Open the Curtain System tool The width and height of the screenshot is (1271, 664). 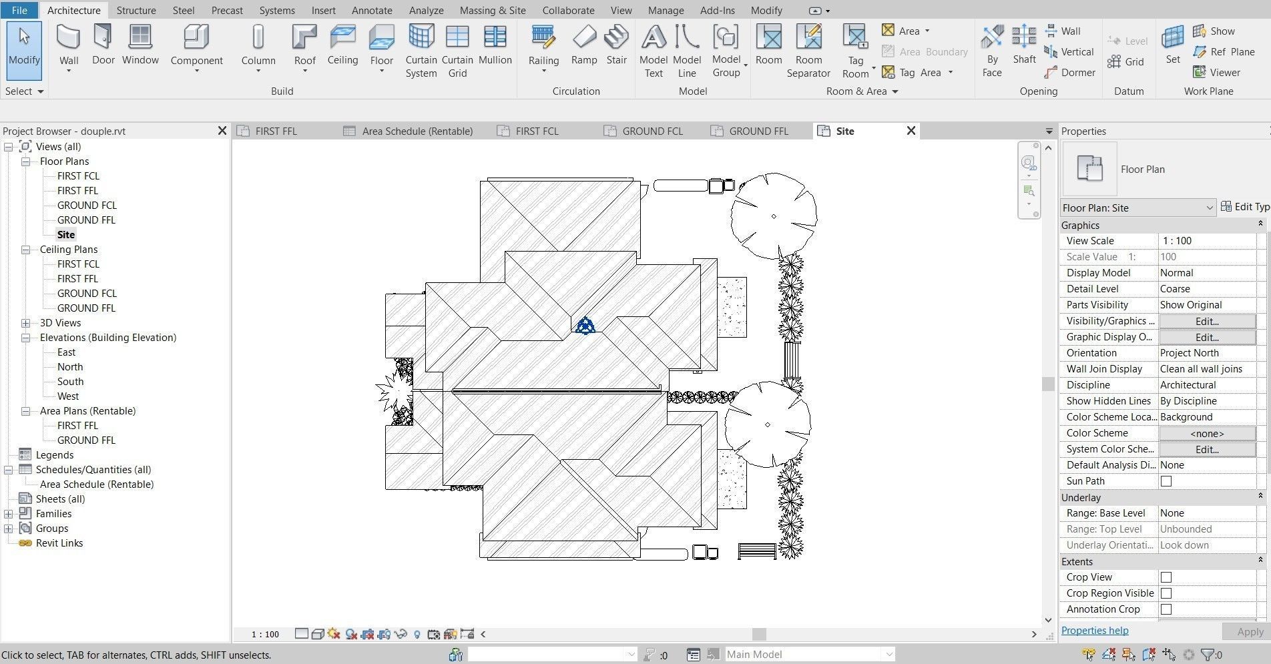[421, 51]
